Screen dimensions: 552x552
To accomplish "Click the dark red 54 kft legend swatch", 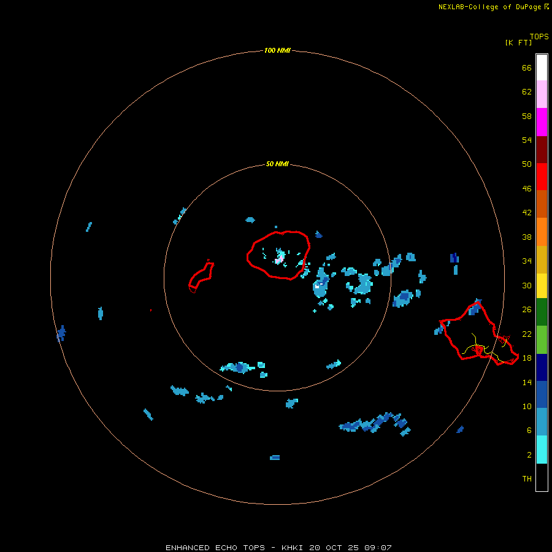I will point(542,149).
